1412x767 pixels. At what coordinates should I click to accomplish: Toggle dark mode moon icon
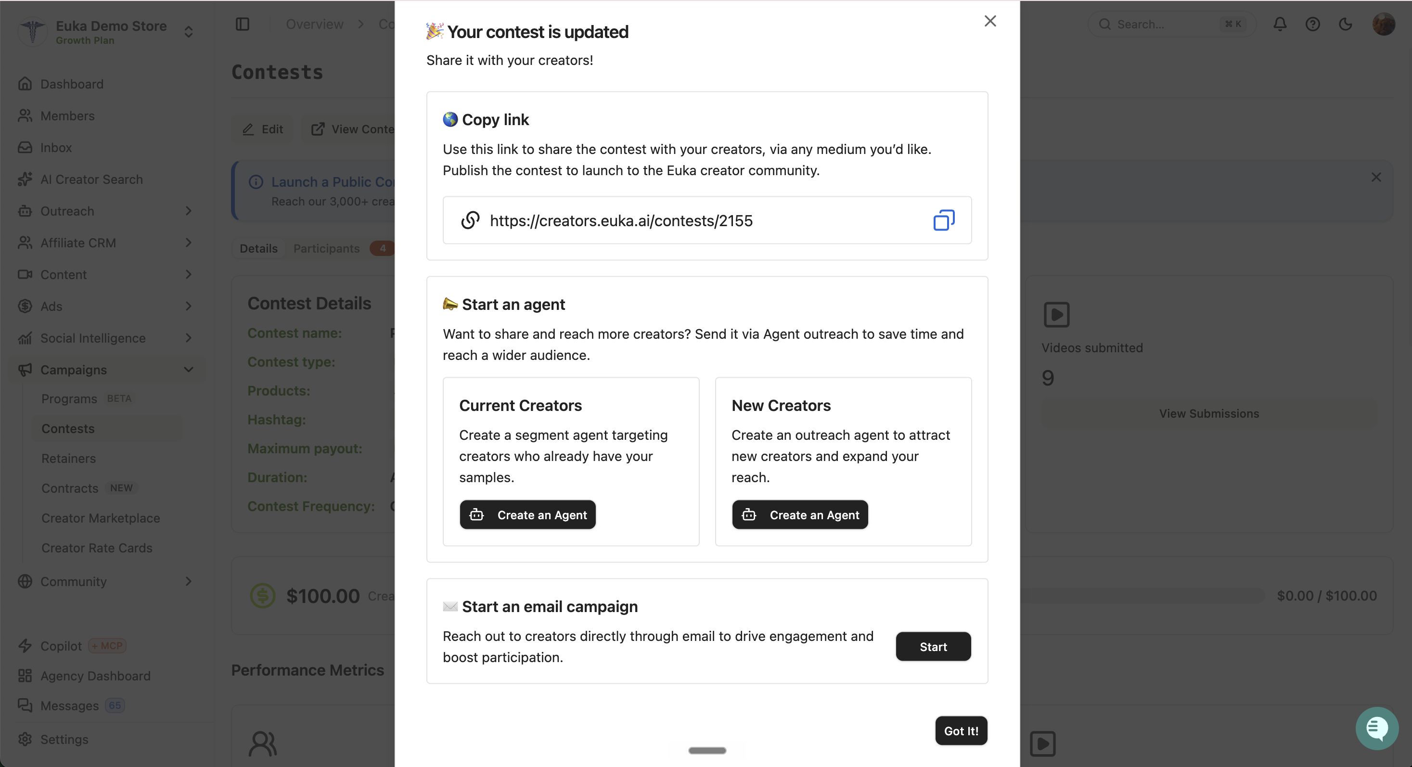pos(1345,24)
